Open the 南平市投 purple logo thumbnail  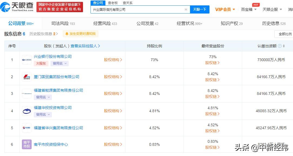pyautogui.click(x=27, y=144)
